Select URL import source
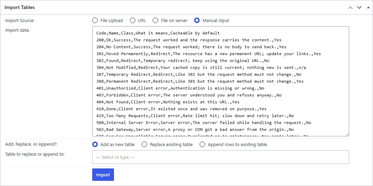373x186 pixels. [133, 20]
